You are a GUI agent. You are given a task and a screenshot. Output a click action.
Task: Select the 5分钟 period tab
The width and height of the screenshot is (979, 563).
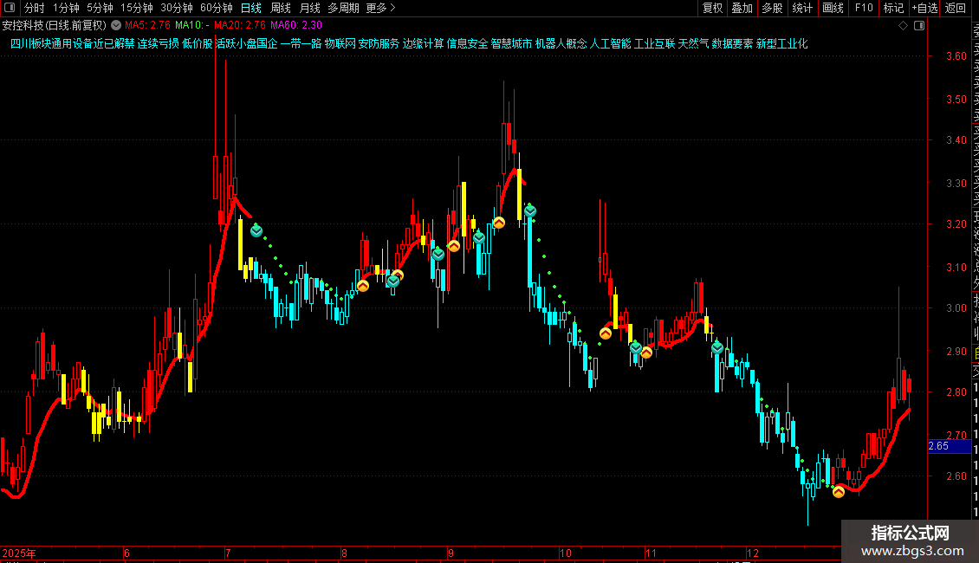[100, 8]
